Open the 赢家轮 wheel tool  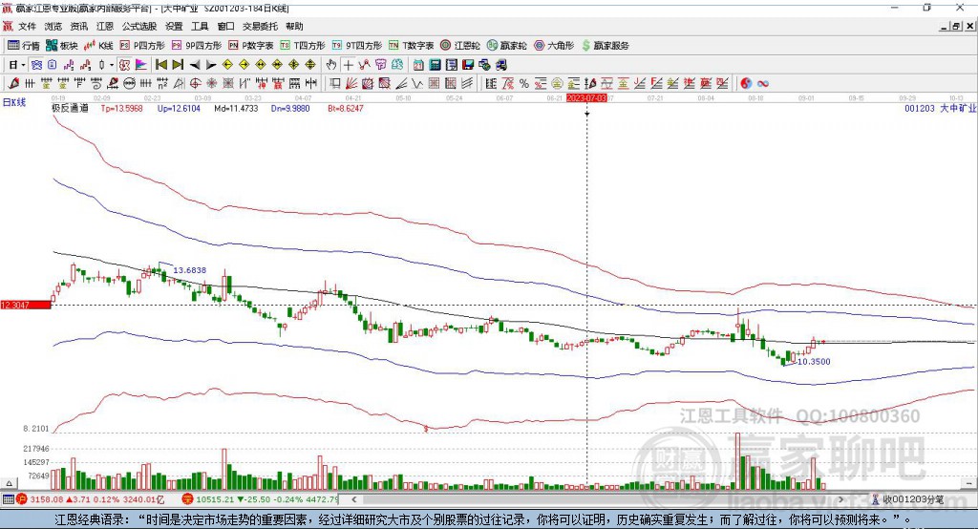point(507,46)
